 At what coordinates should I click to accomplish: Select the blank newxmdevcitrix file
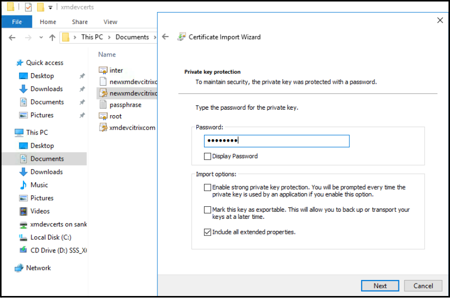tap(127, 82)
